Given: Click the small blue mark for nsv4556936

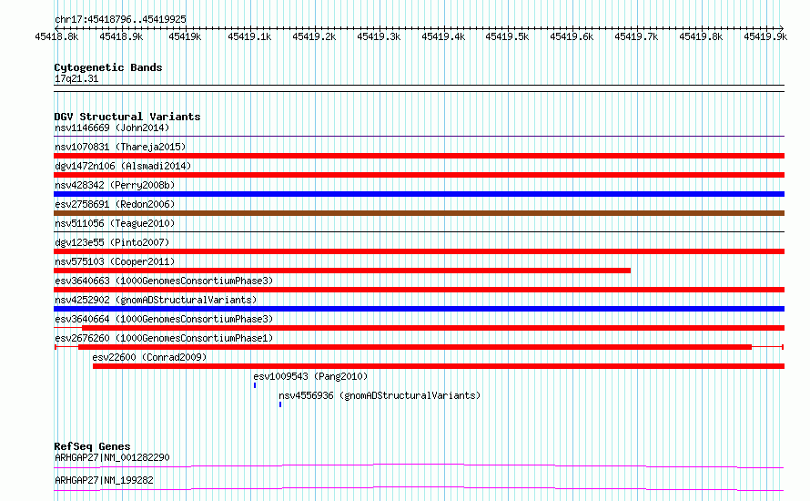Looking at the screenshot, I should click(280, 404).
